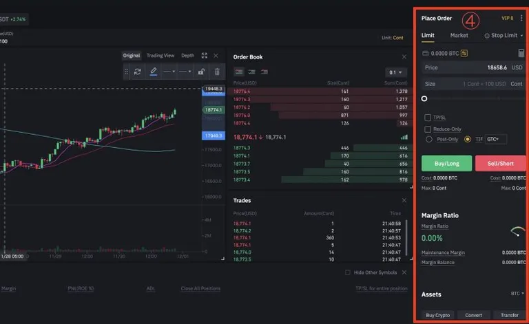Toggle the chart drawing lock icon
Image resolution: width=529 pixels, height=324 pixels.
[201, 72]
